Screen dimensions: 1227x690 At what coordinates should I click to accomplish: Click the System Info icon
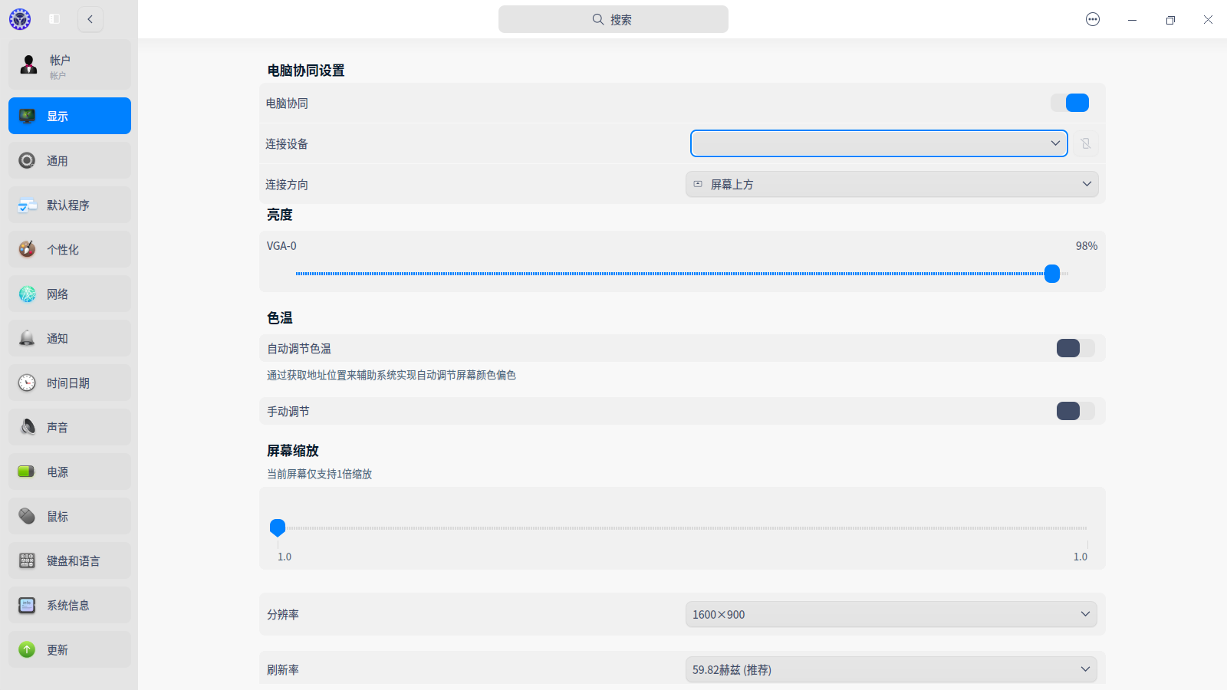tap(27, 605)
